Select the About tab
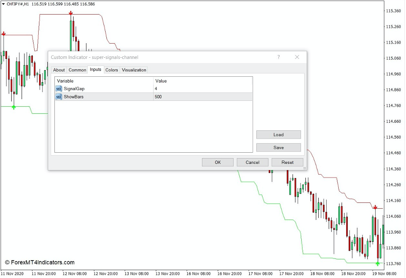The height and width of the screenshot is (278, 406). pyautogui.click(x=59, y=70)
